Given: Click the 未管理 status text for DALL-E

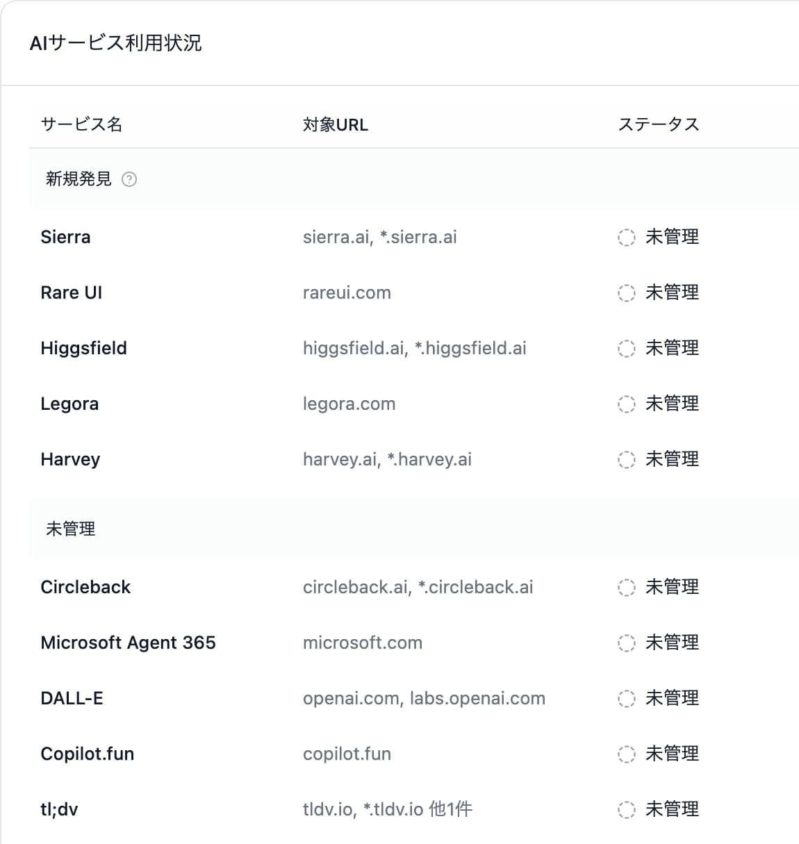Looking at the screenshot, I should tap(673, 698).
